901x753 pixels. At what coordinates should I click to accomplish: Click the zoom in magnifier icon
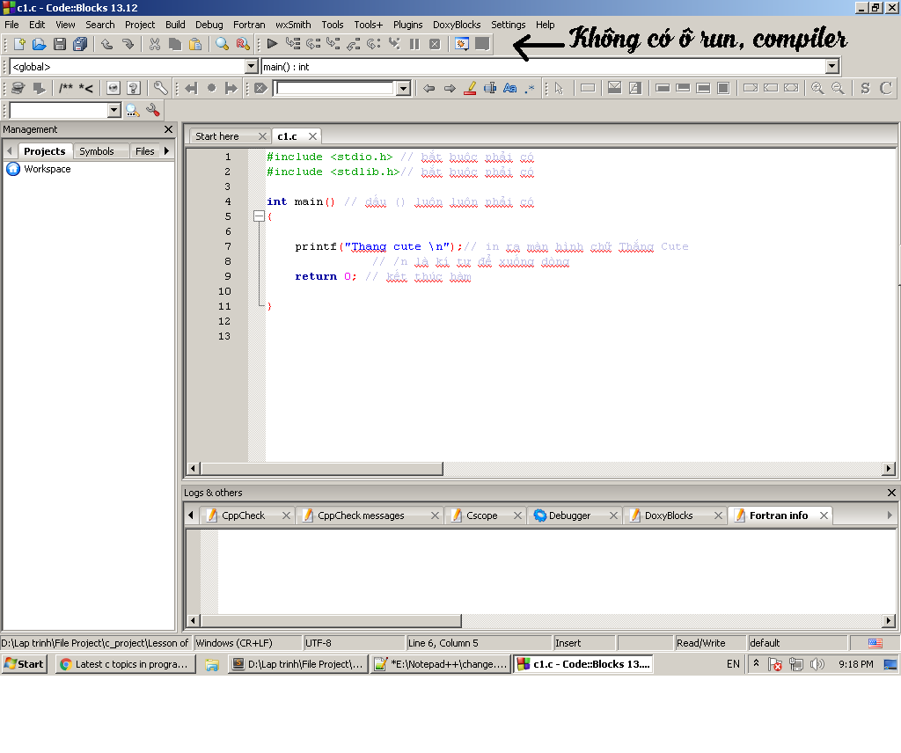coord(817,88)
